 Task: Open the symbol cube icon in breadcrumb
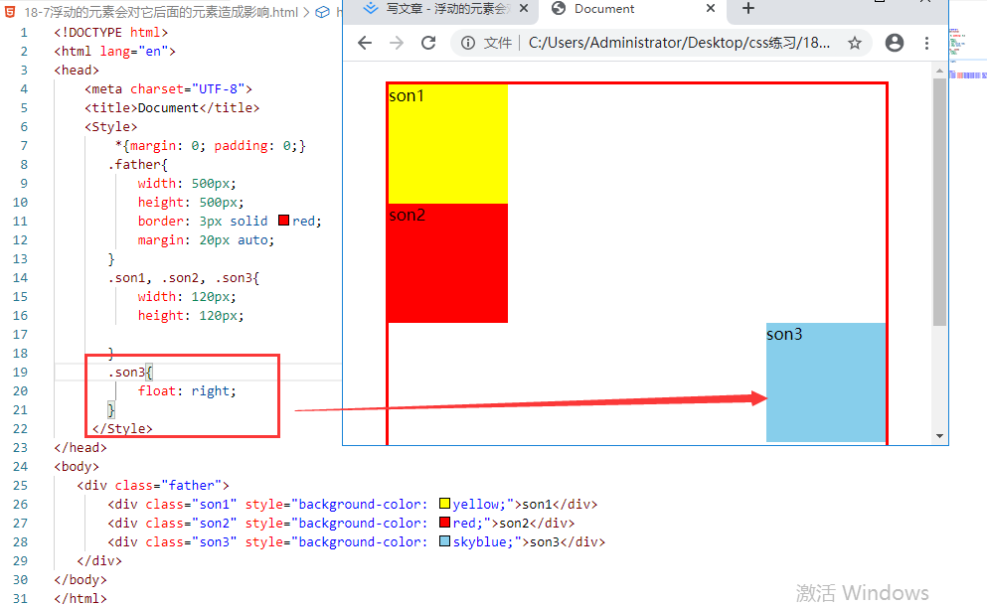coord(322,12)
